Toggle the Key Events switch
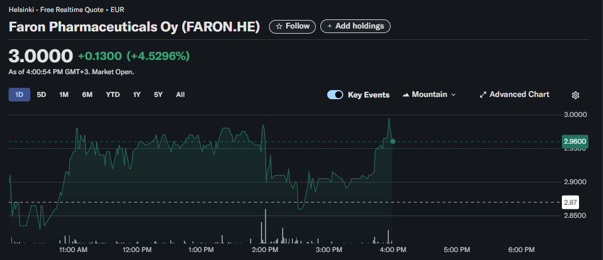The image size is (603, 260). [335, 95]
